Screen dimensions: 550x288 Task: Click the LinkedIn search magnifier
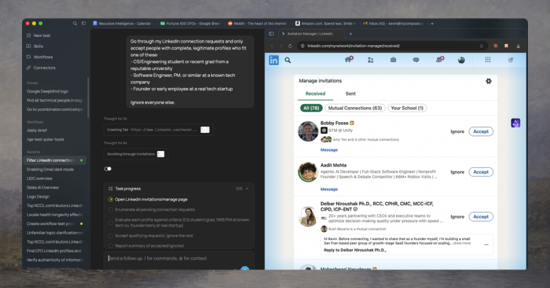[287, 60]
